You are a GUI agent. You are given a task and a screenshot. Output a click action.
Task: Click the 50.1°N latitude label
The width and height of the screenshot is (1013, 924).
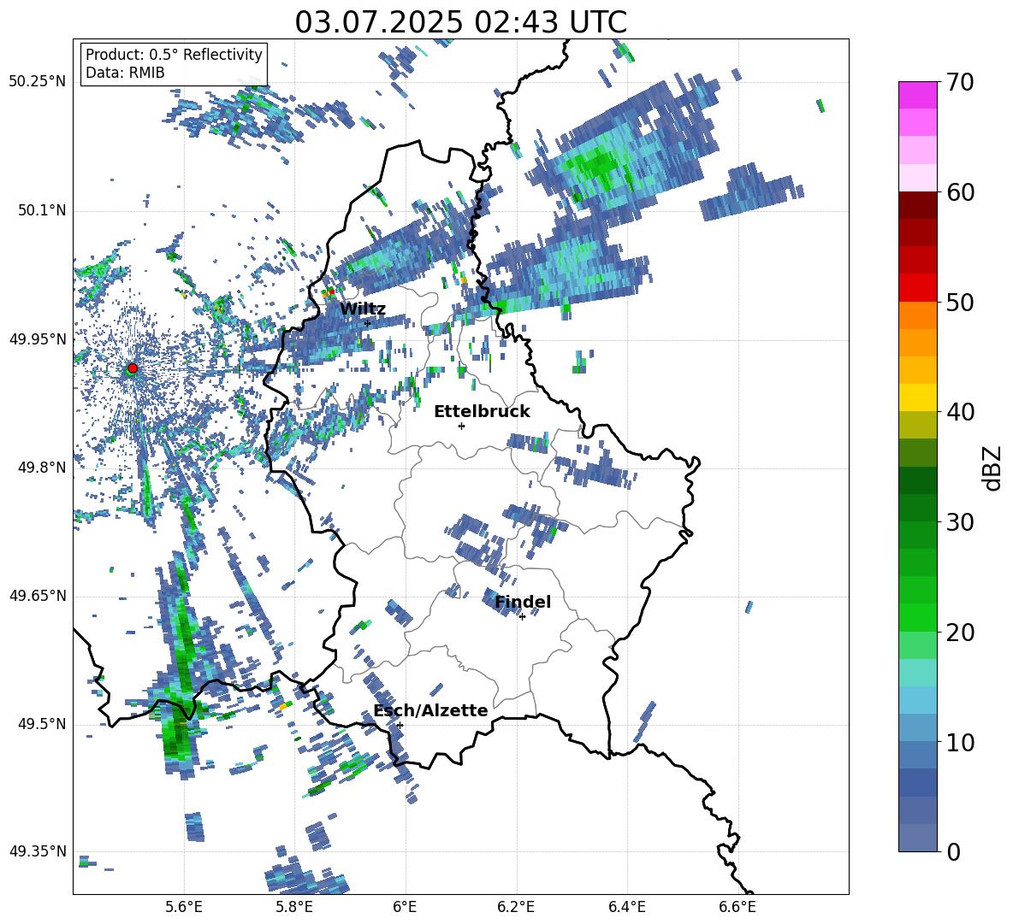[42, 210]
